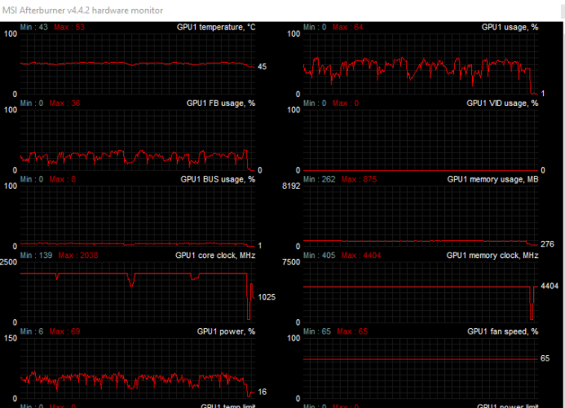Click 'Min : 65' on fan speed graph
Screen dimensions: 565x408
[x=317, y=331]
